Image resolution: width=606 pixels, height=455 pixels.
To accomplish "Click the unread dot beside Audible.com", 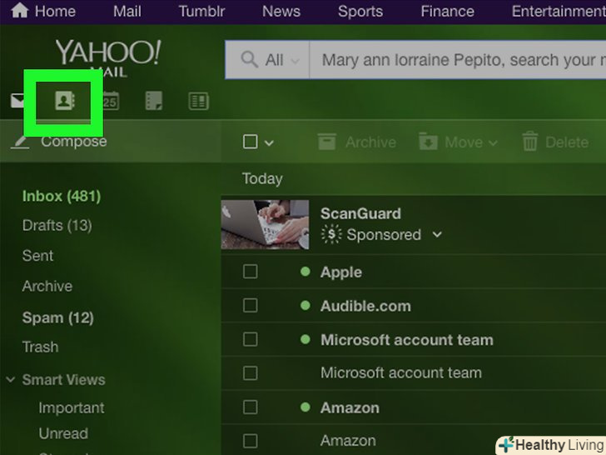I will (x=305, y=306).
